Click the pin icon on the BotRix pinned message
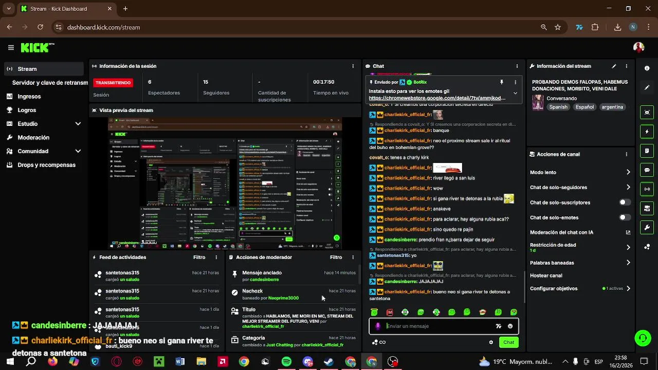Screen dimensions: 658x370 click(501, 82)
